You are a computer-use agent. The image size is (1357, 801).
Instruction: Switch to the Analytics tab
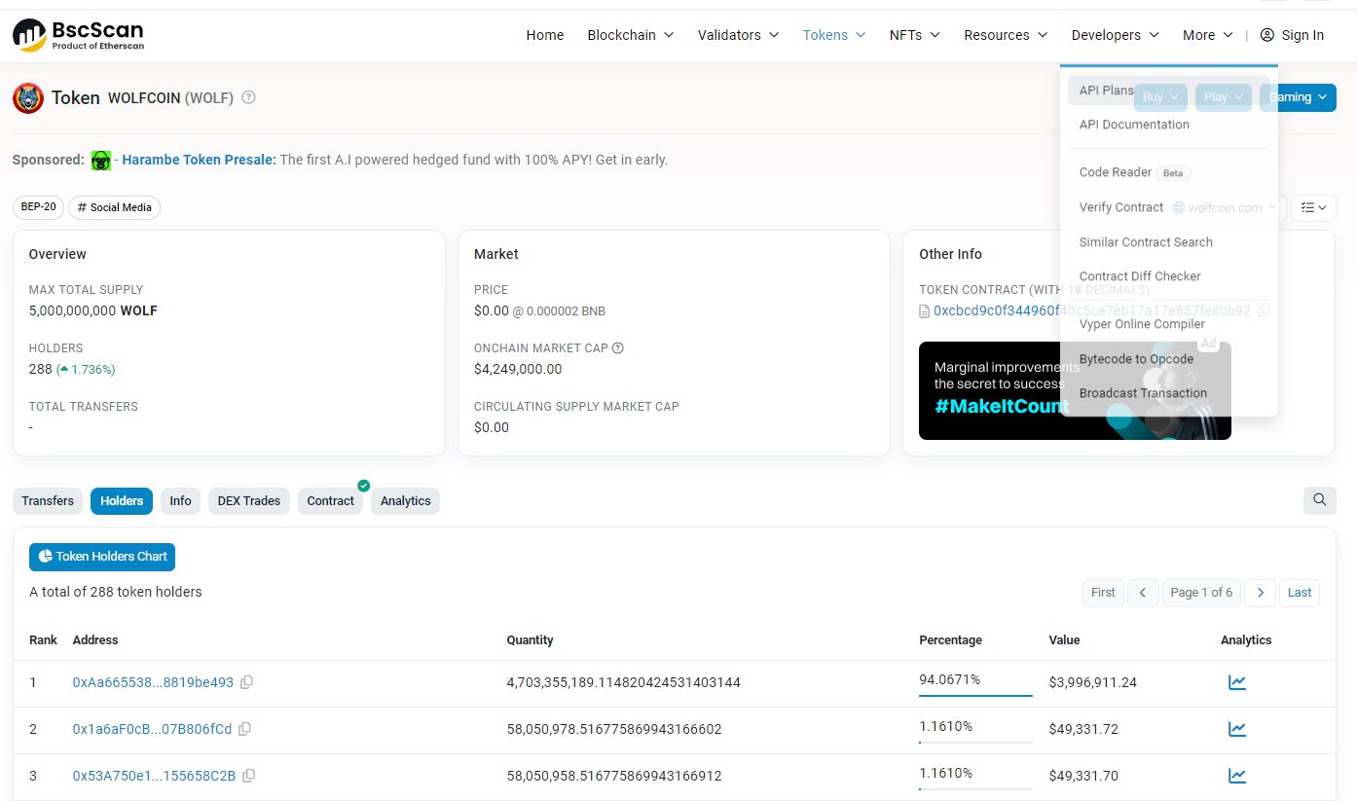(x=405, y=501)
